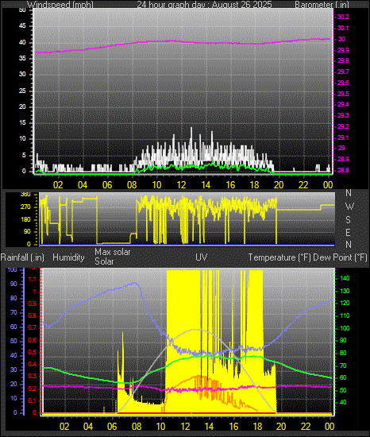
Task: Click the 120 temperature axis value
Action: [345, 304]
